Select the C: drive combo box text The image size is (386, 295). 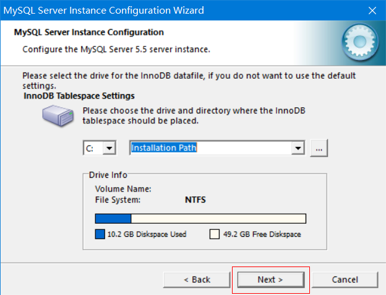pyautogui.click(x=90, y=149)
